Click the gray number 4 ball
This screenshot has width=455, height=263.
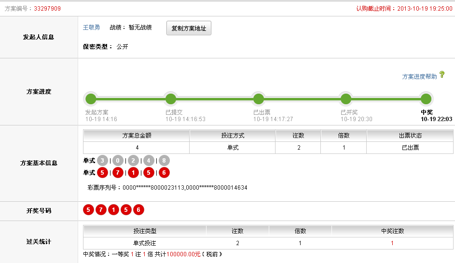(149, 161)
